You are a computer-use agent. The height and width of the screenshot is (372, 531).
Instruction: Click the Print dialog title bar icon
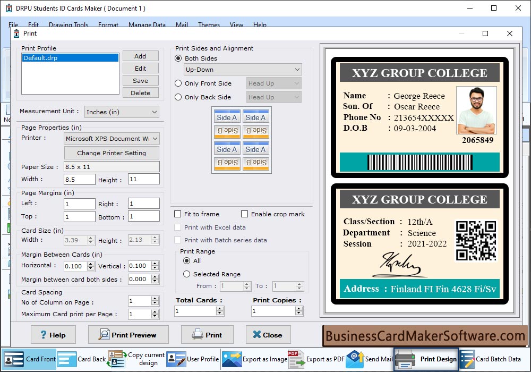[16, 33]
